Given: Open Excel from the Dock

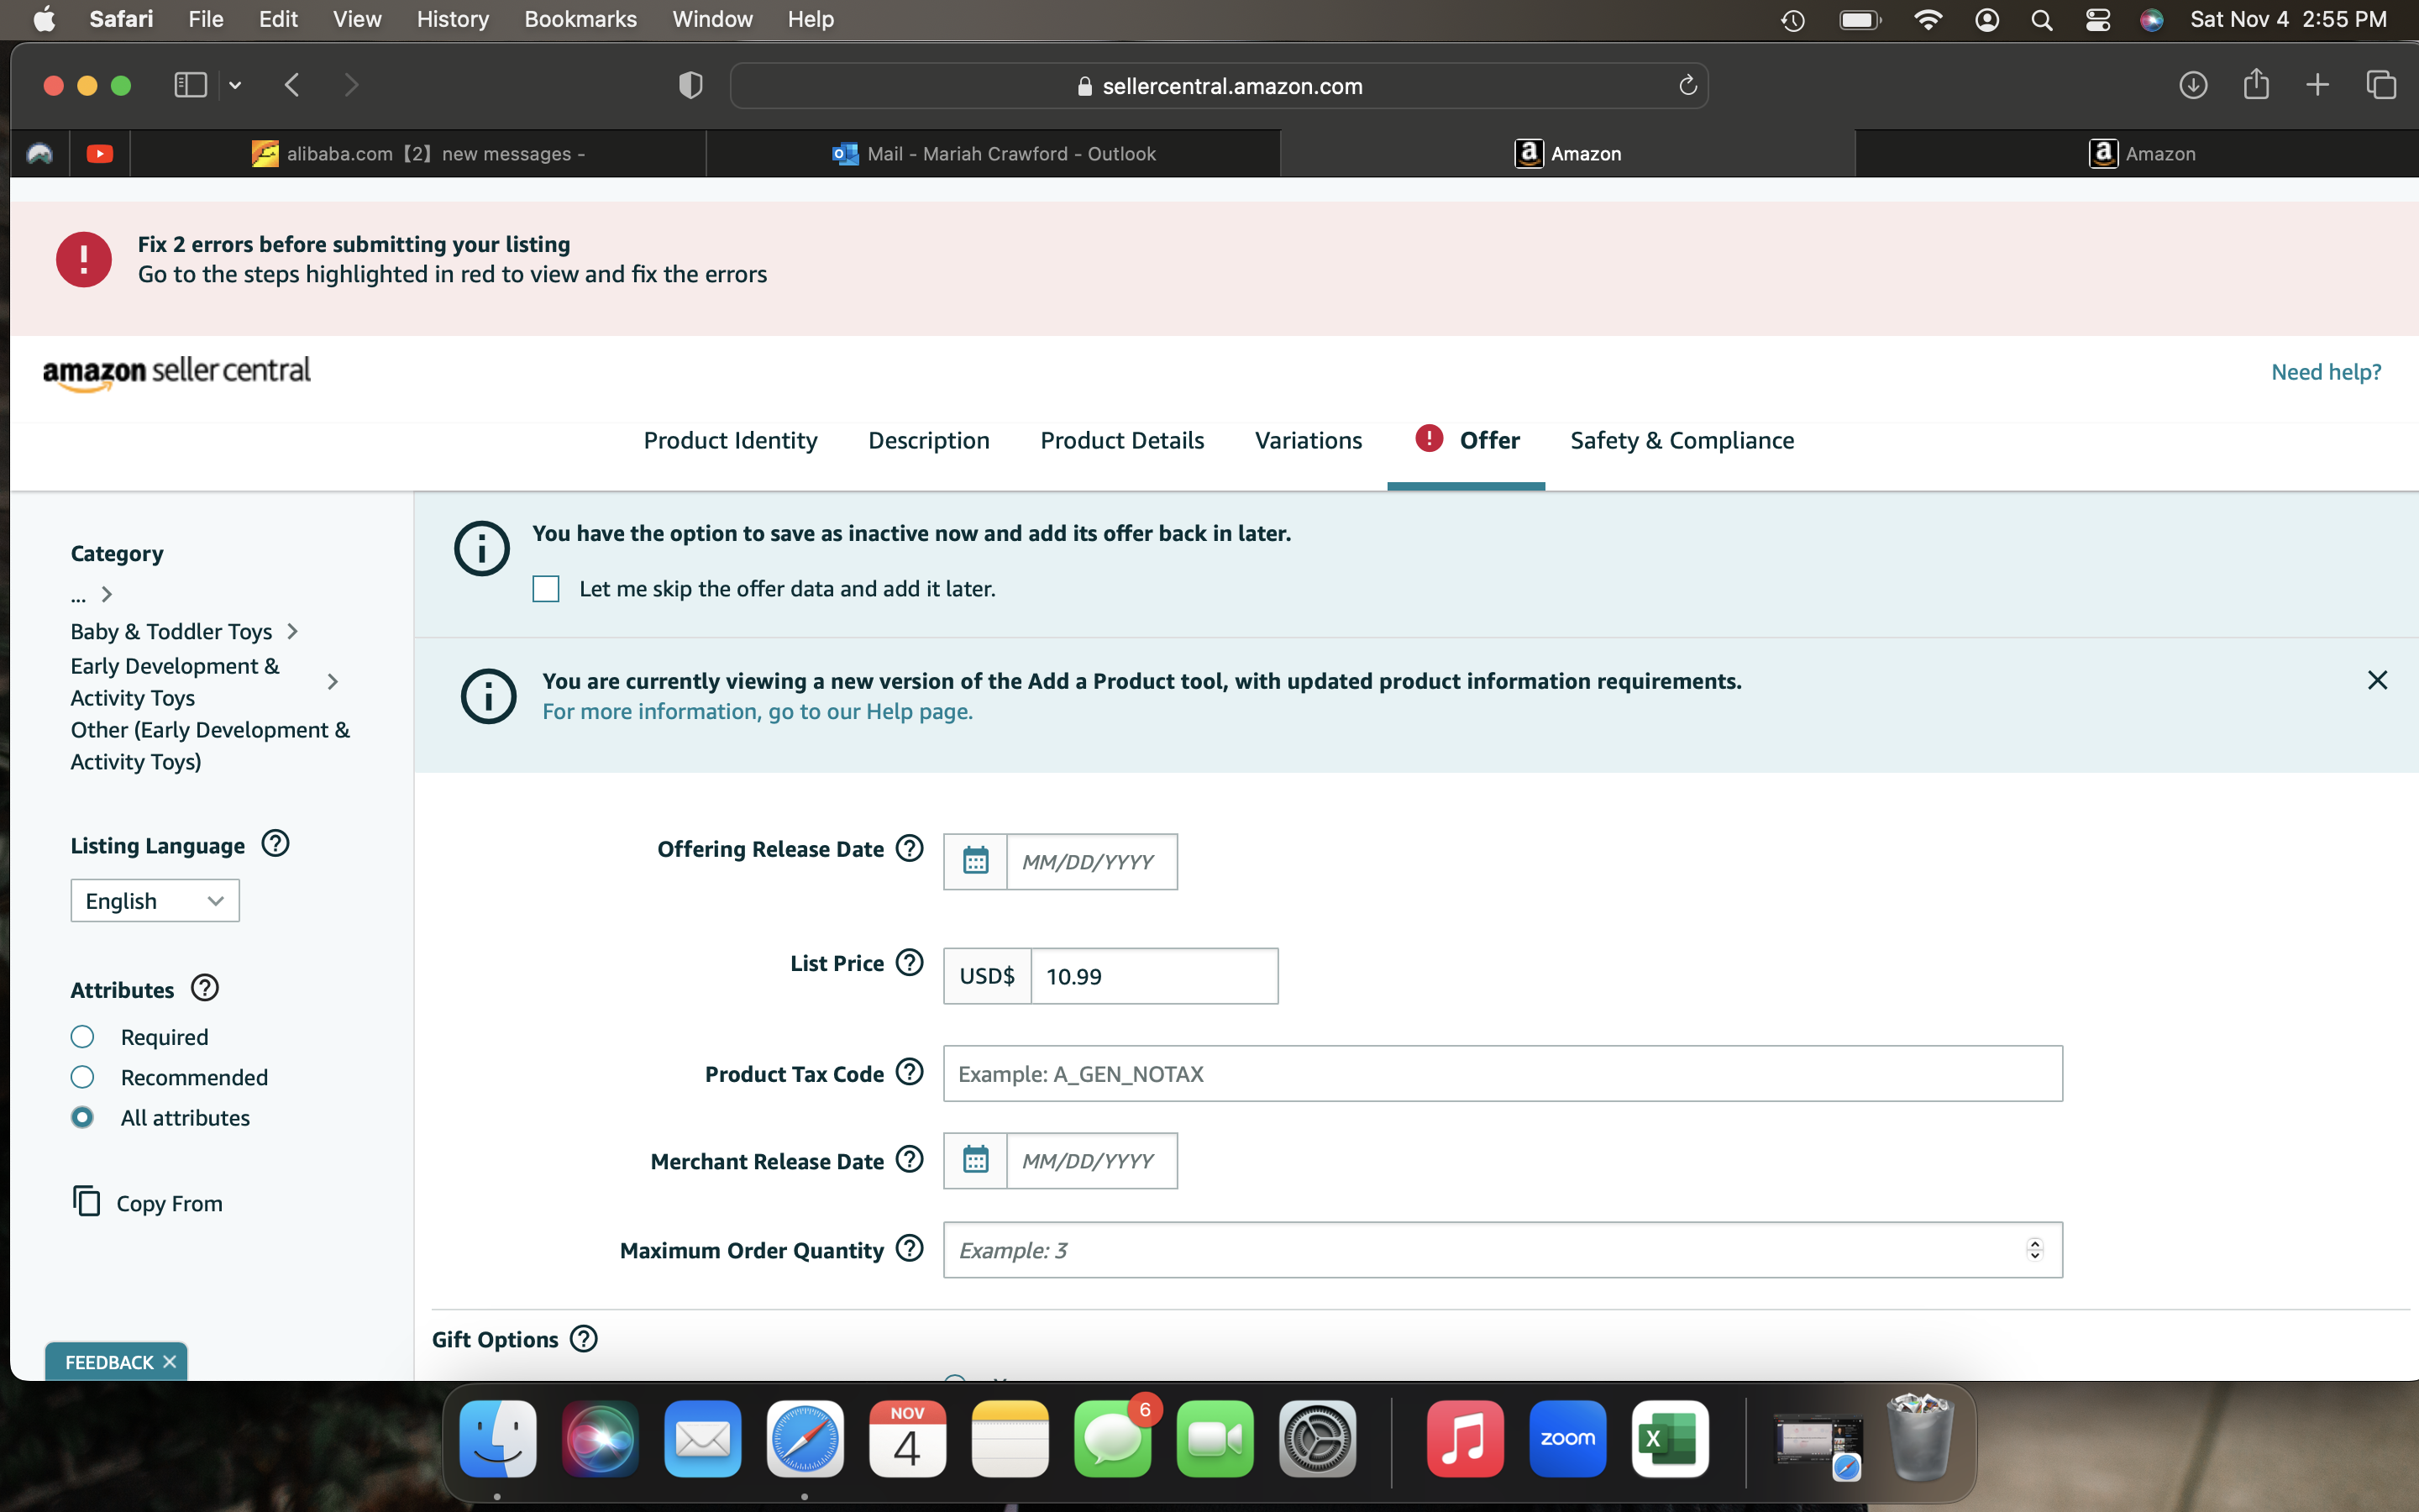Looking at the screenshot, I should coord(1669,1439).
